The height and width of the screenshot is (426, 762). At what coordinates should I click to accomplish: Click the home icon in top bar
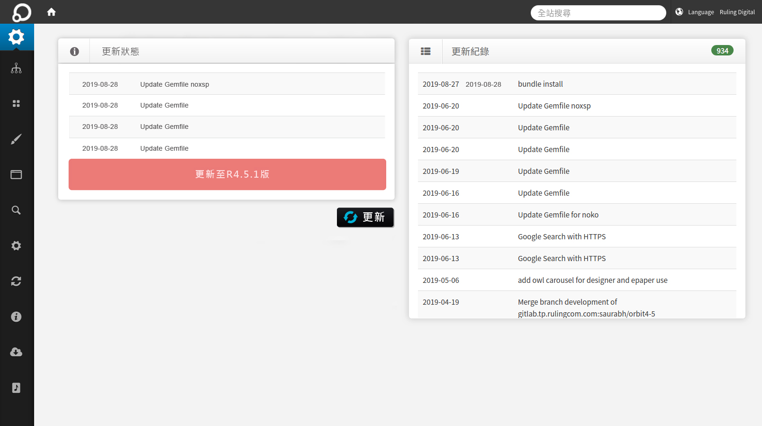(x=51, y=12)
